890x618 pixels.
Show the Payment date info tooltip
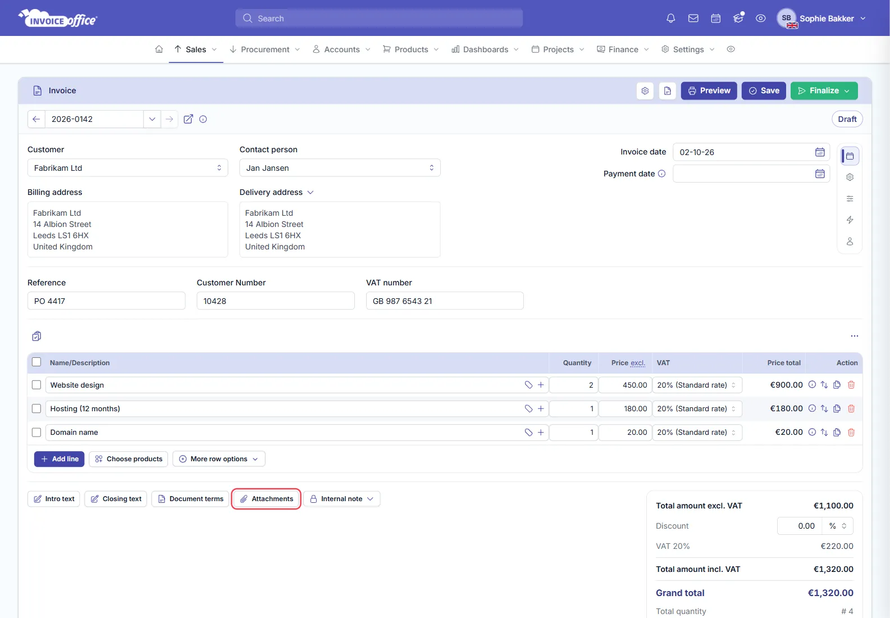tap(661, 174)
